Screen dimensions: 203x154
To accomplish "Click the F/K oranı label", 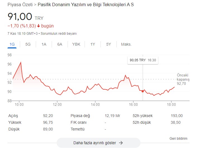I will 78,122.
